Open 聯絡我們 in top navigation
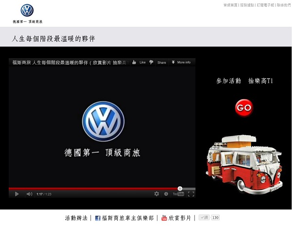Image resolution: width=292 pixels, height=227 pixels. tap(283, 5)
